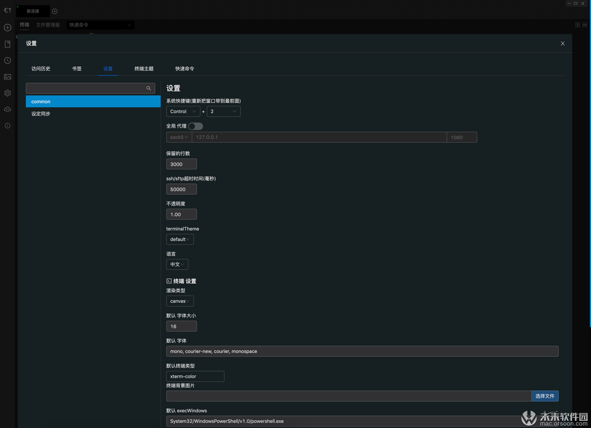Open the Control modifier key dropdown
This screenshot has height=428, width=591.
[183, 111]
